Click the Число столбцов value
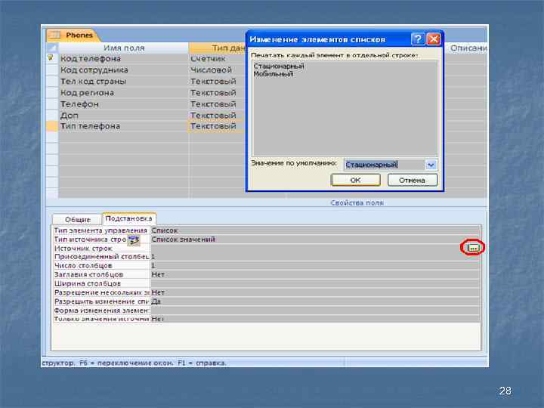 pos(315,266)
